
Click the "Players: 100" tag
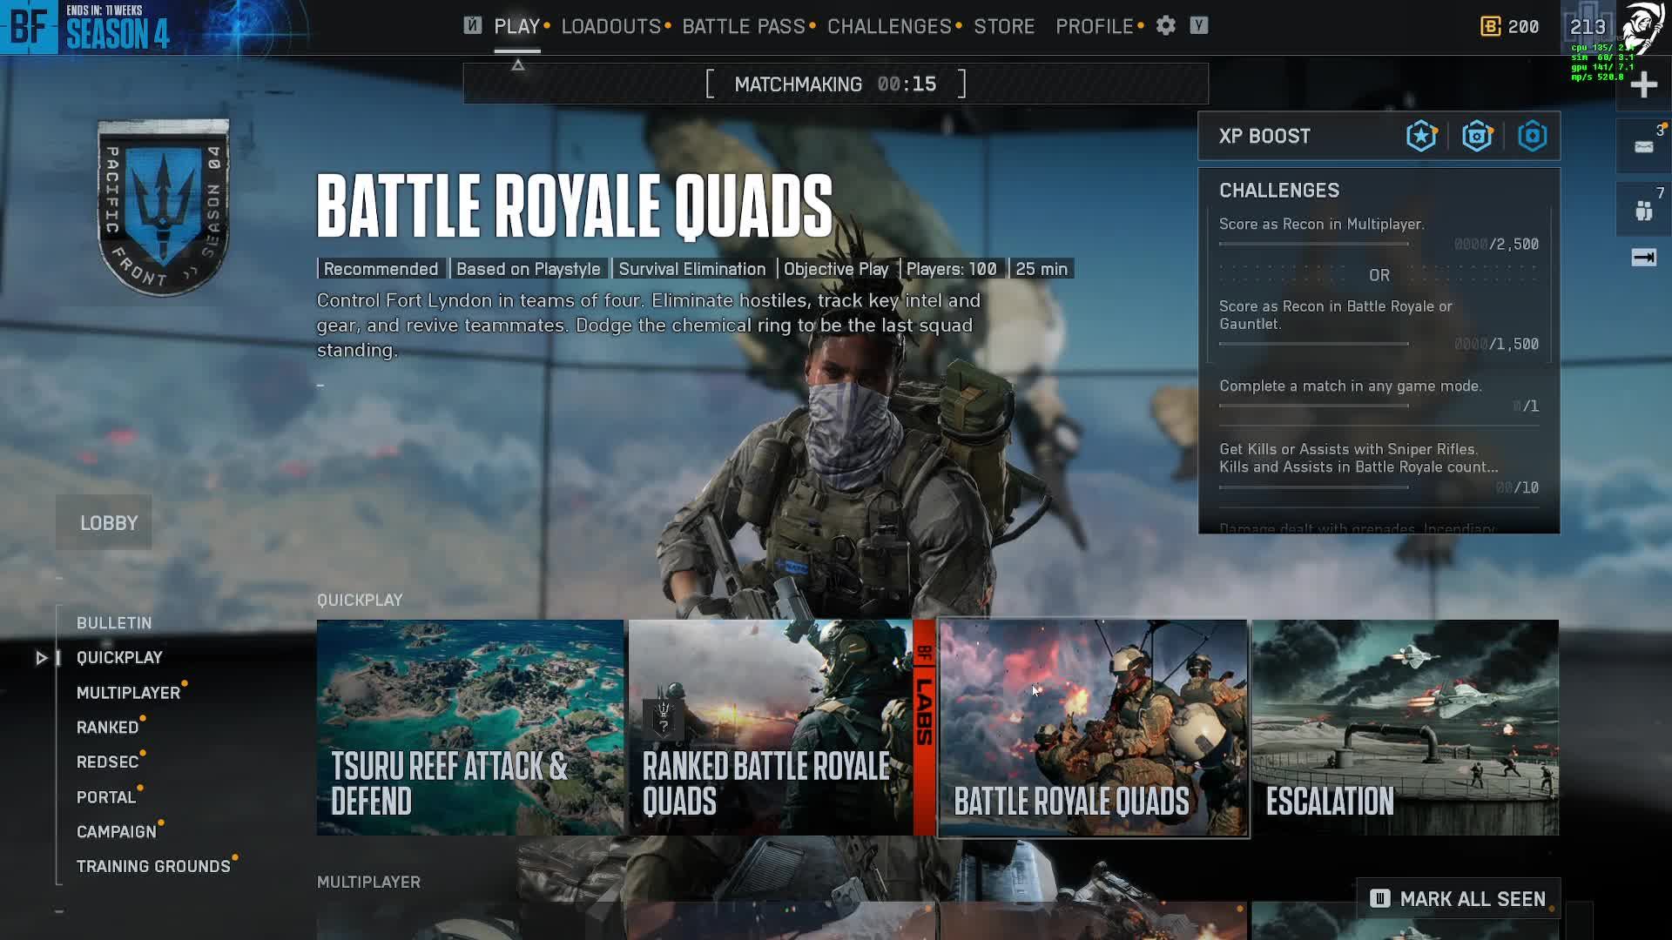tap(952, 269)
